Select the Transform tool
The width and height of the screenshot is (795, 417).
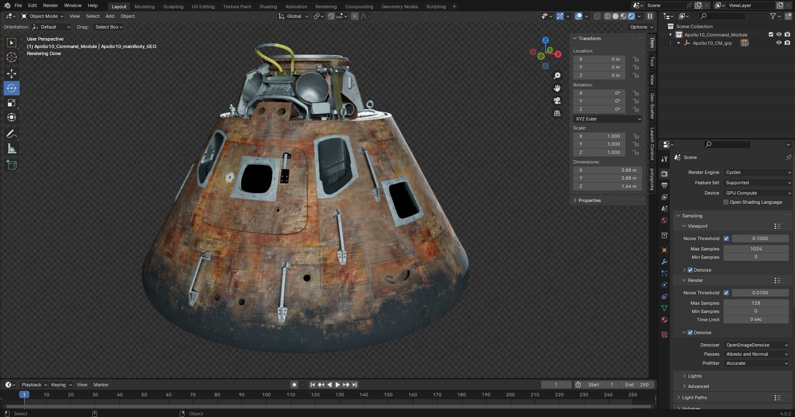pos(12,117)
